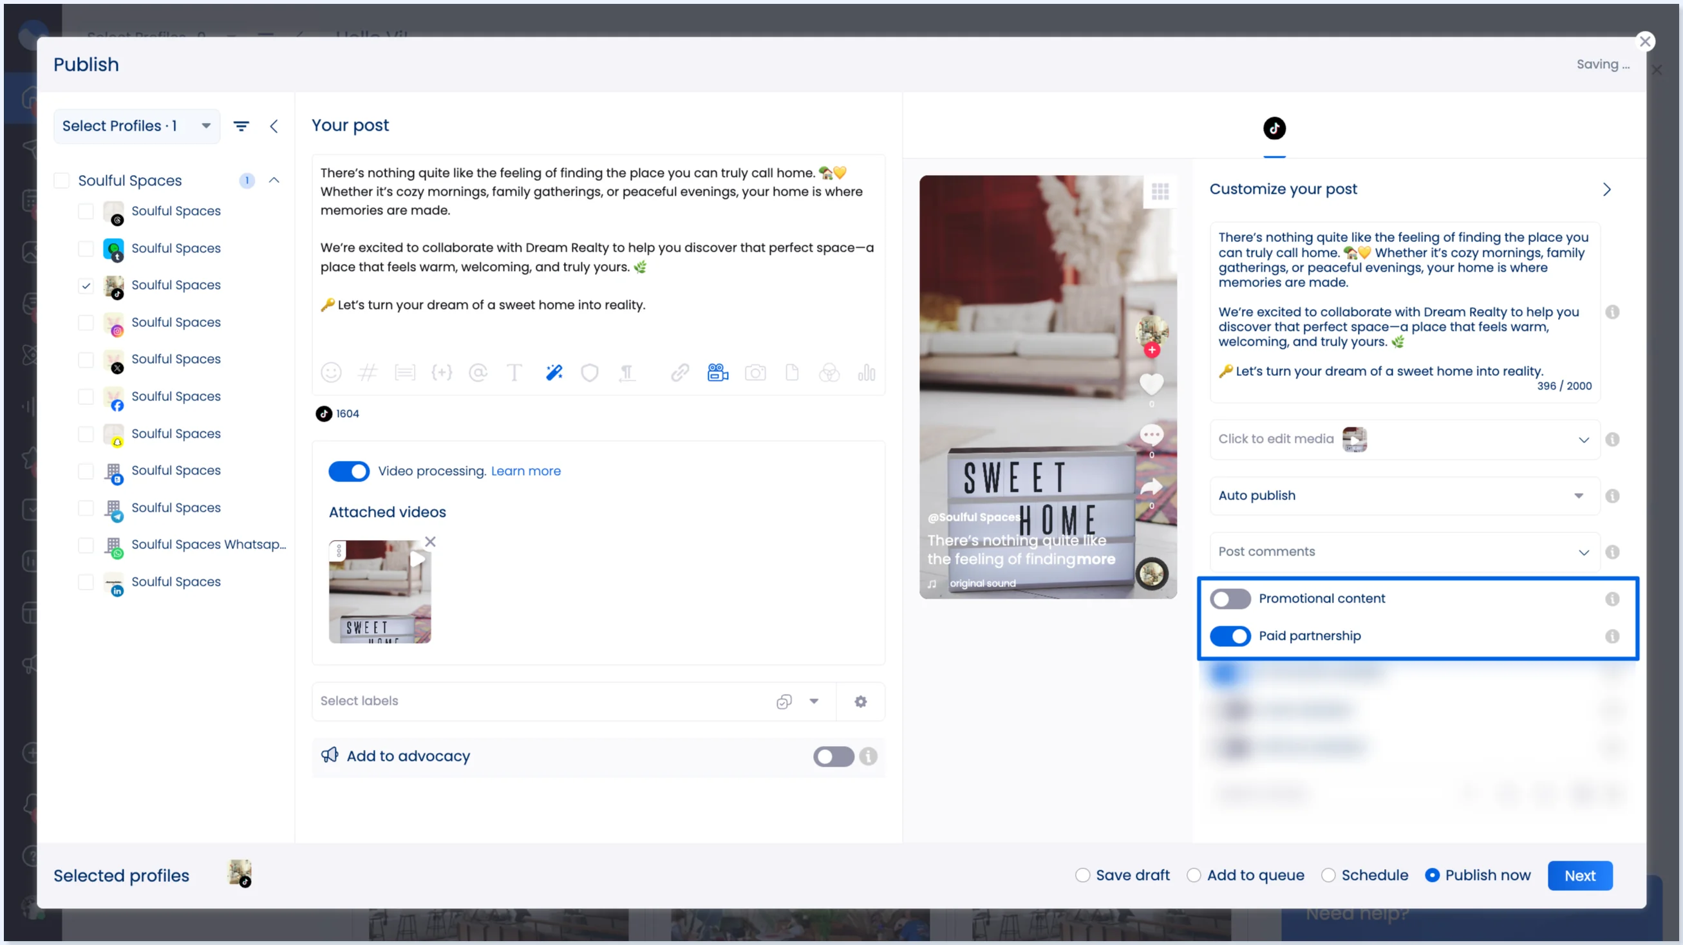Show info for Paid partnership
This screenshot has width=1683, height=945.
[x=1612, y=635]
